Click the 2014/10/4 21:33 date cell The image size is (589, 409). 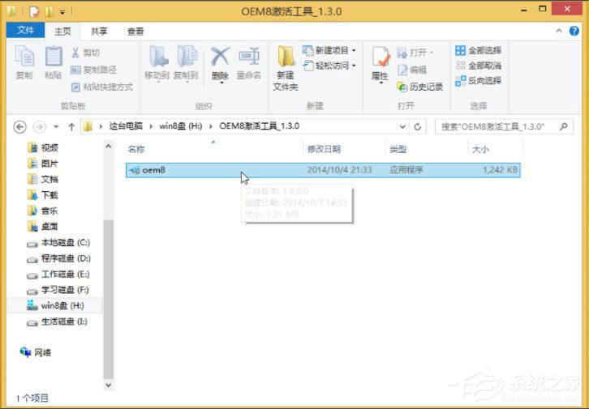pos(340,170)
